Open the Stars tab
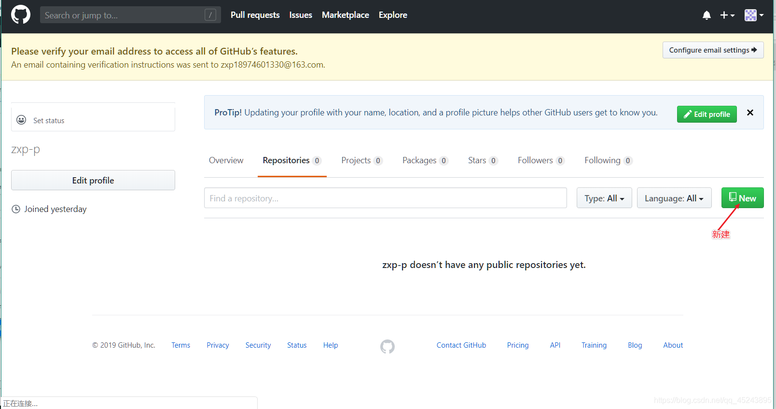The height and width of the screenshot is (409, 776). coord(483,160)
